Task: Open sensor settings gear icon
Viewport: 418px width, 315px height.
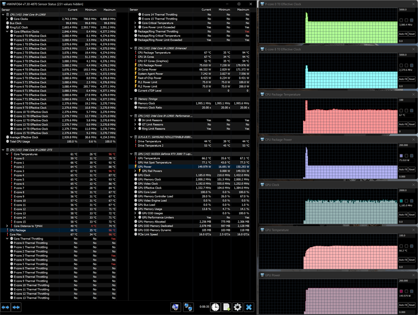Action: (238, 307)
